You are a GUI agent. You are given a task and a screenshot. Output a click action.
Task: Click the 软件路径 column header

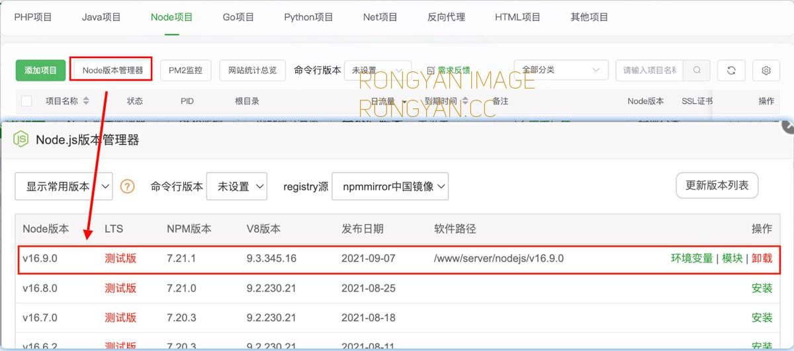[455, 229]
